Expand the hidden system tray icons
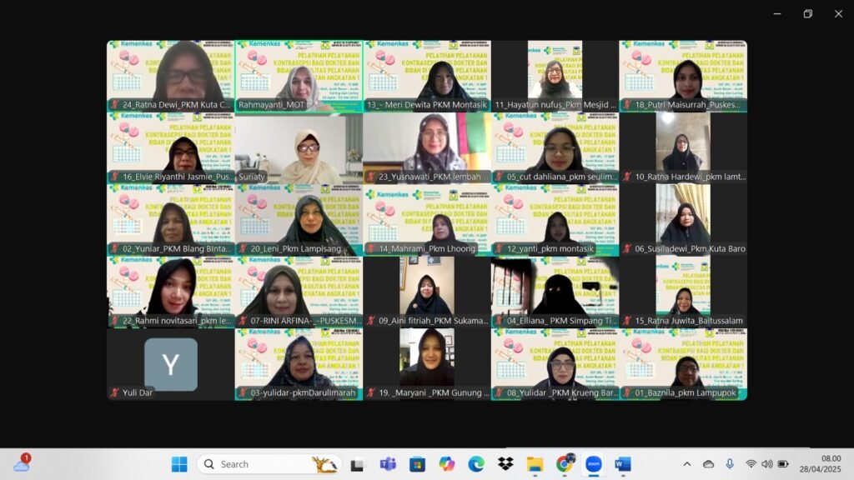This screenshot has width=854, height=480. pyautogui.click(x=686, y=464)
